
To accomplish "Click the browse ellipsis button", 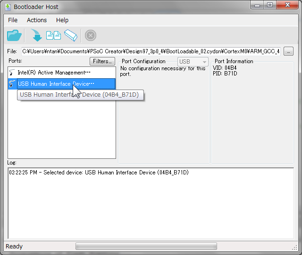I will pos(288,51).
